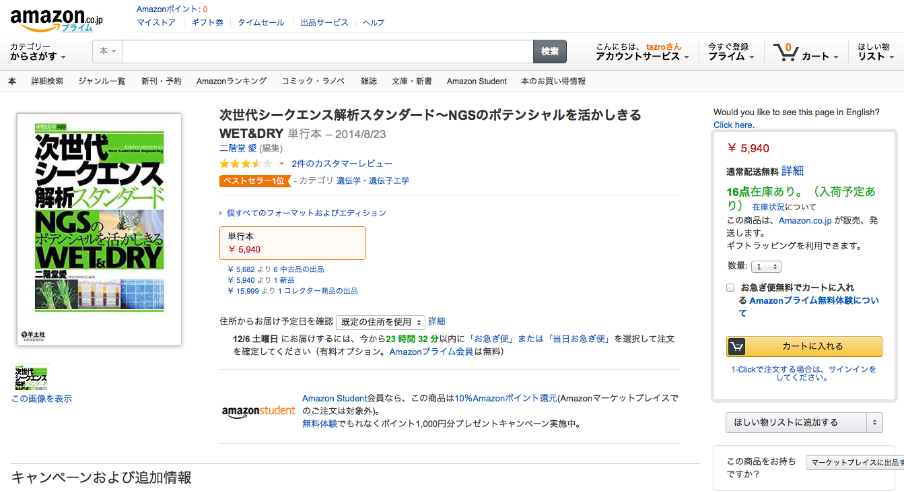Click the ベストセラー1位 badge
The height and width of the screenshot is (493, 904).
tap(255, 180)
